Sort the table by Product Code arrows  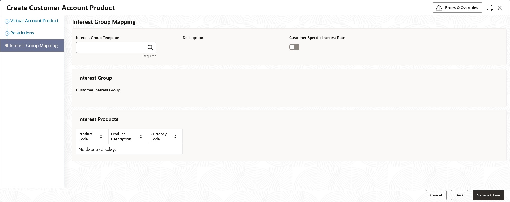(x=101, y=137)
